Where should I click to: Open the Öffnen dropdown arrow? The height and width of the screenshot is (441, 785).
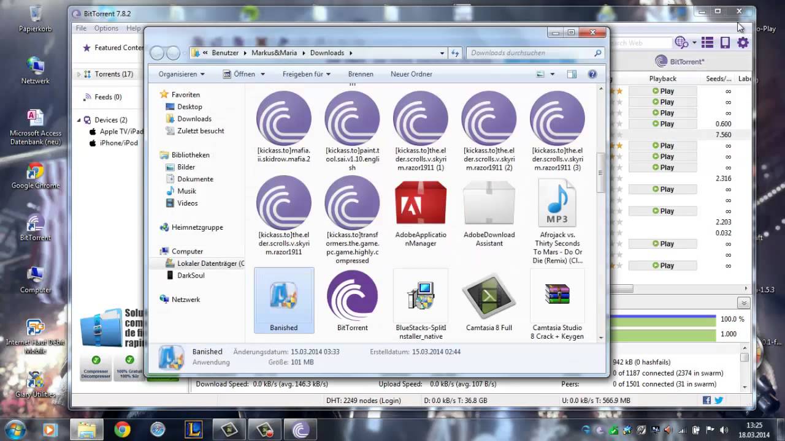(262, 74)
